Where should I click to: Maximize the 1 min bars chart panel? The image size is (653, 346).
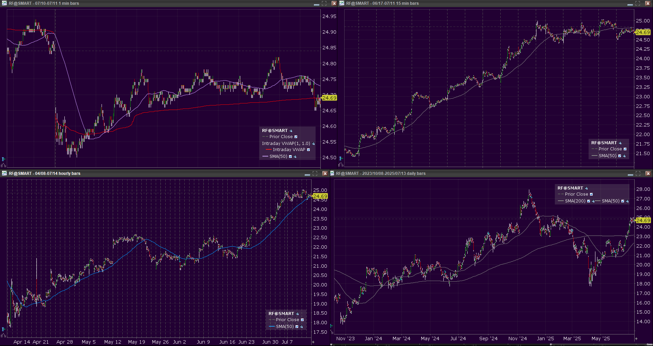tap(324, 3)
